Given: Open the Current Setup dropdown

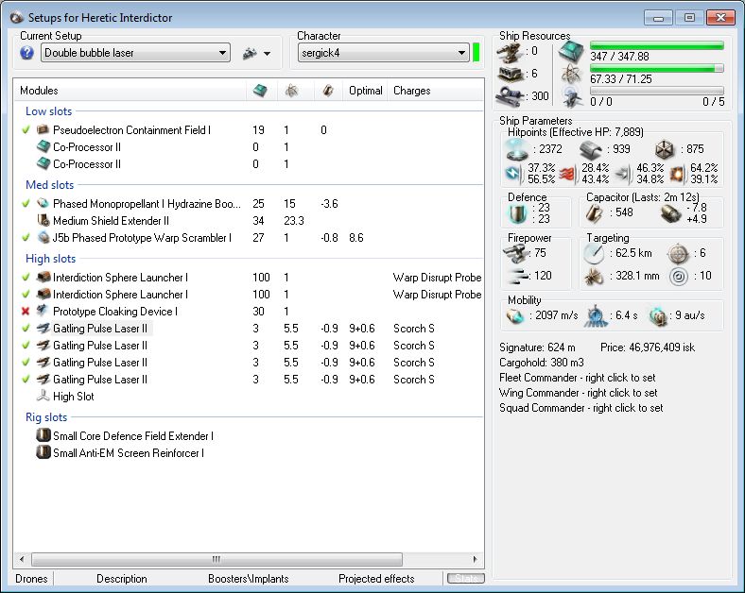Looking at the screenshot, I should [136, 53].
